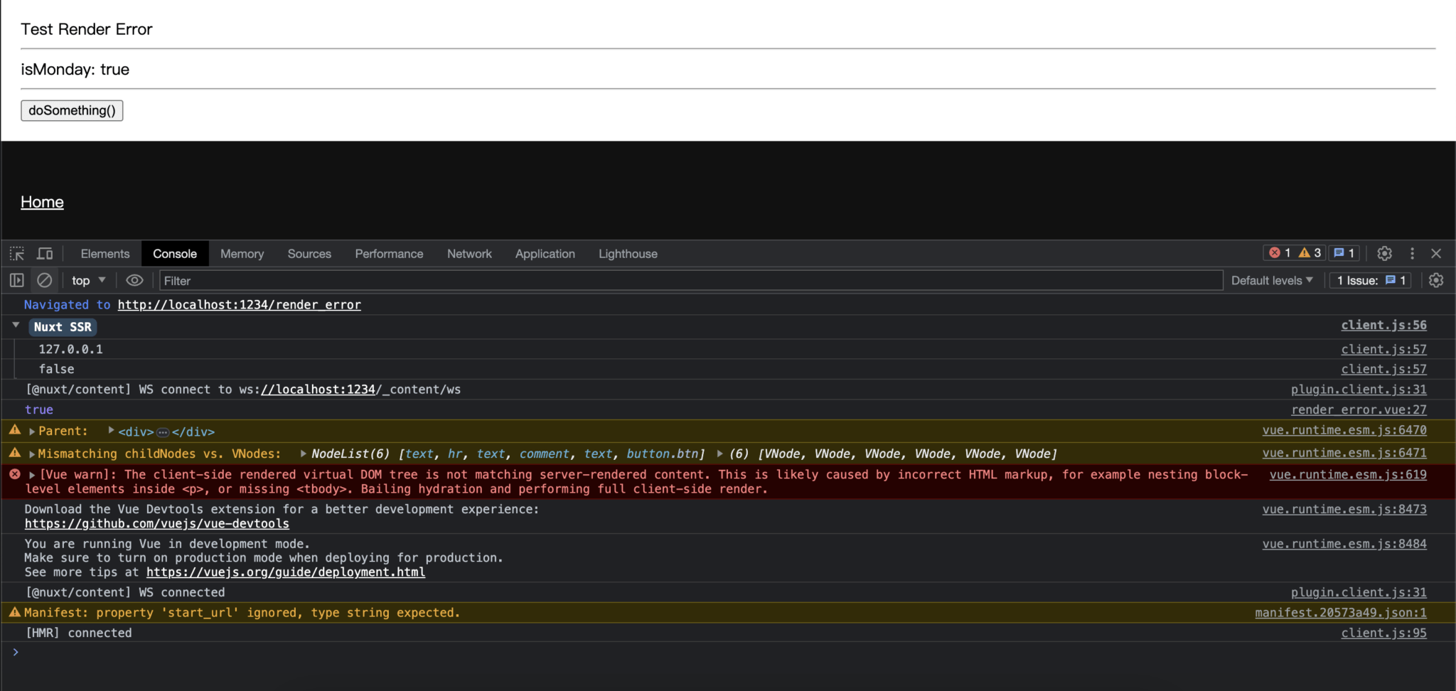Open the top context dropdown

pos(88,281)
